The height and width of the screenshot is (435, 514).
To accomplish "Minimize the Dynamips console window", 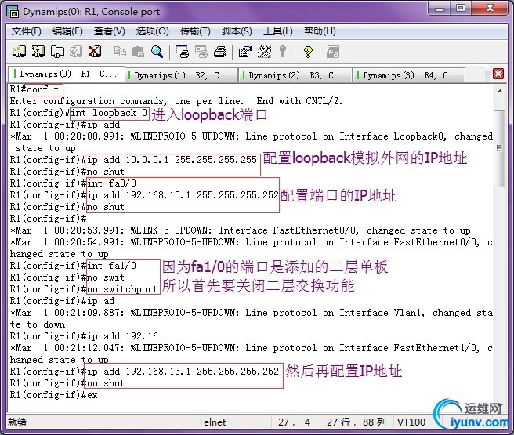I will 440,9.
